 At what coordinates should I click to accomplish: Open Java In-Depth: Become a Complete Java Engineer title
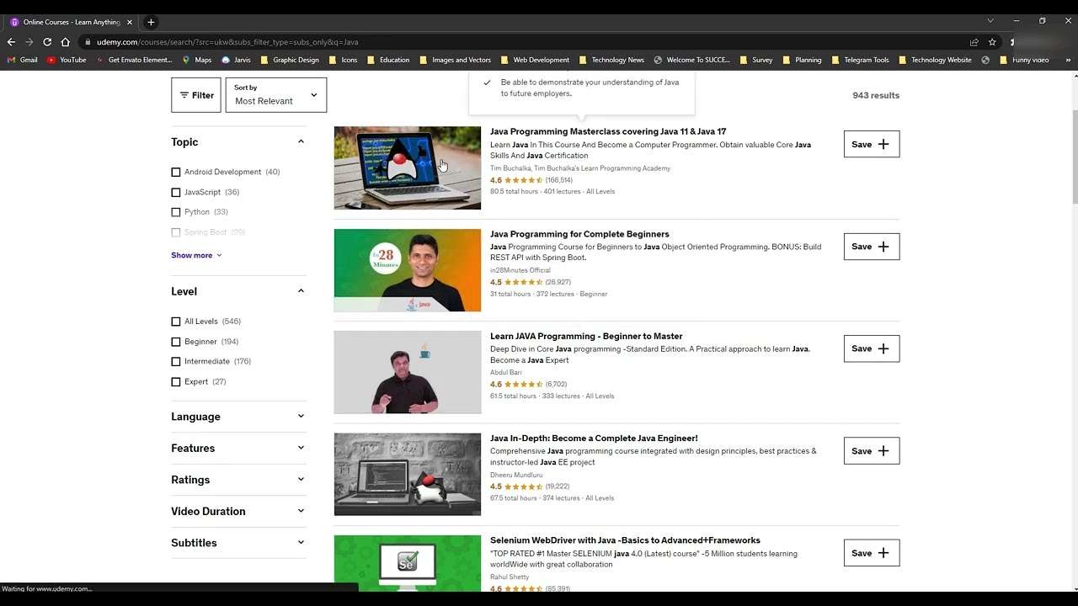[594, 439]
